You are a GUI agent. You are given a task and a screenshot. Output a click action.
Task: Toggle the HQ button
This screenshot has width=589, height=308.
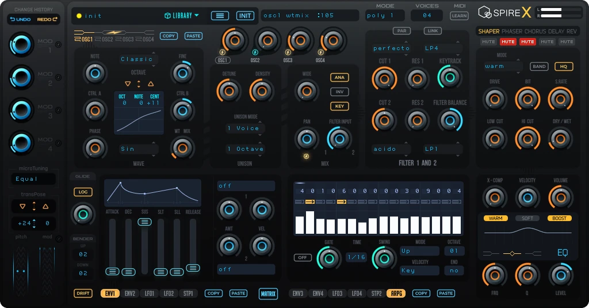[564, 67]
